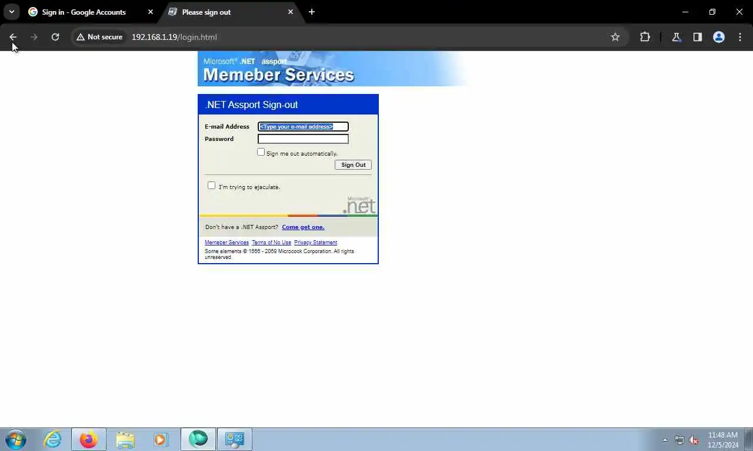Click the Memeber Services banner image
753x451 pixels.
[x=333, y=69]
